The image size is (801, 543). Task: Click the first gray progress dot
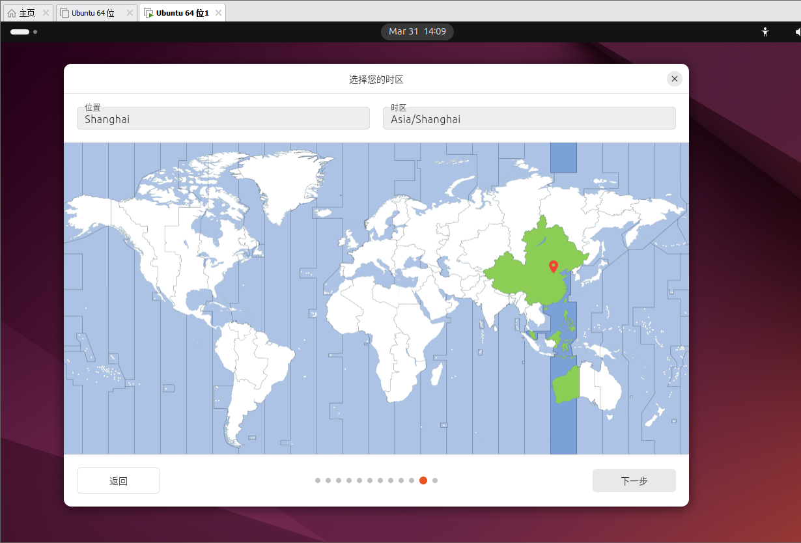coord(318,480)
